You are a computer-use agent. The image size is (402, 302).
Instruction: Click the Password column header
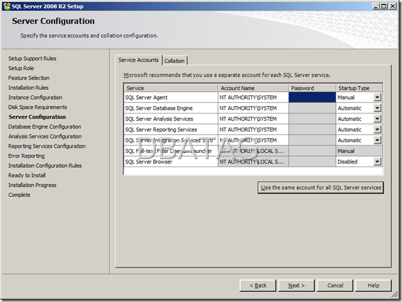[312, 88]
